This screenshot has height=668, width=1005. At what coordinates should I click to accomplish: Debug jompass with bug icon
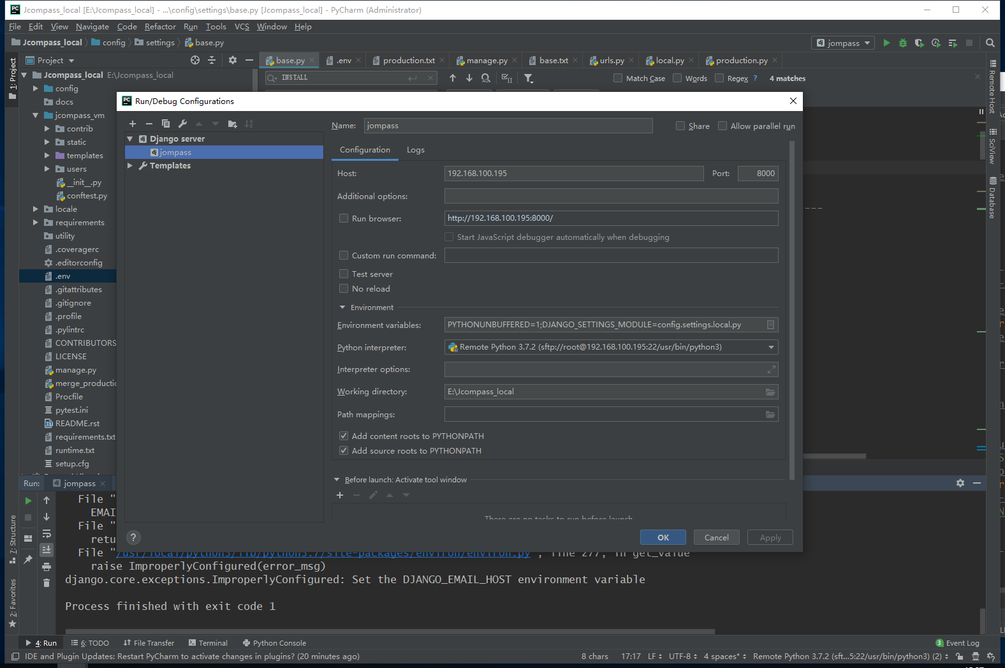coord(903,43)
